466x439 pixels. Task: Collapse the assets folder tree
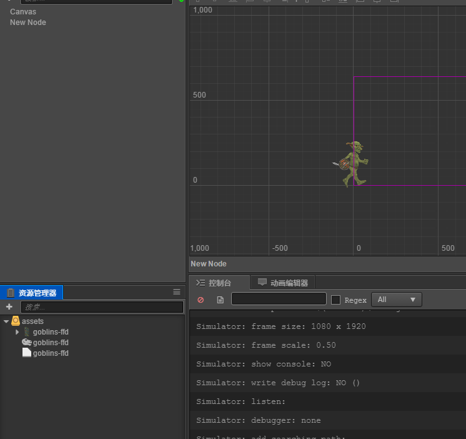[6, 321]
